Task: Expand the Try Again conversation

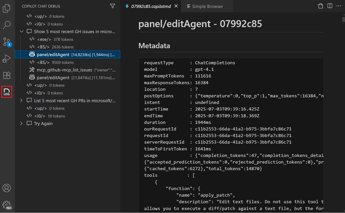Action: tap(22, 123)
